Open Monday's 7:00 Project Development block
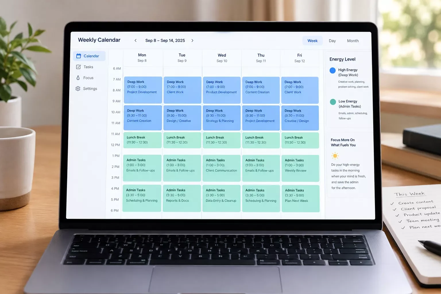441x294 pixels. (143, 90)
